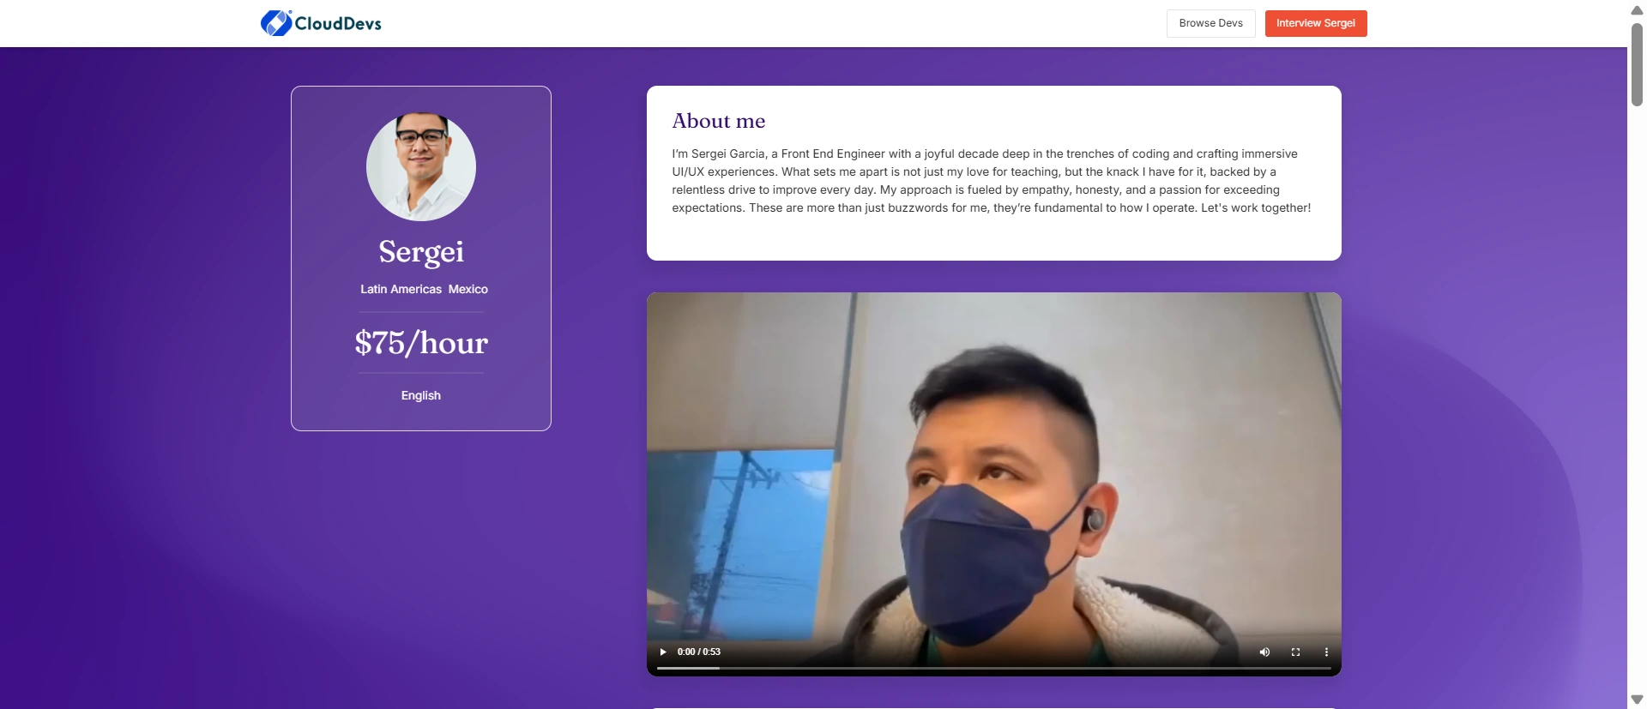Click the scrollbar up arrow

click(1637, 10)
